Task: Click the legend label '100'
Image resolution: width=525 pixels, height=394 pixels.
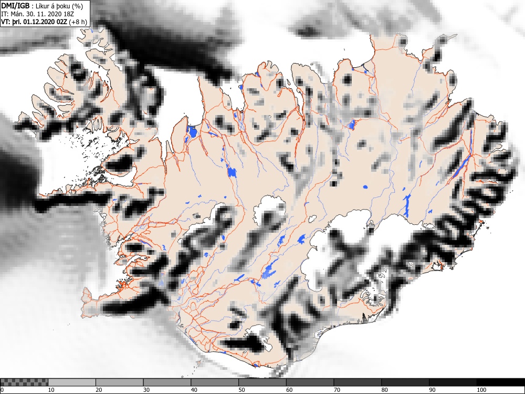Action: coord(481,390)
